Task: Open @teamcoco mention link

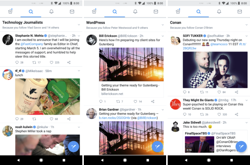Action: (219, 44)
